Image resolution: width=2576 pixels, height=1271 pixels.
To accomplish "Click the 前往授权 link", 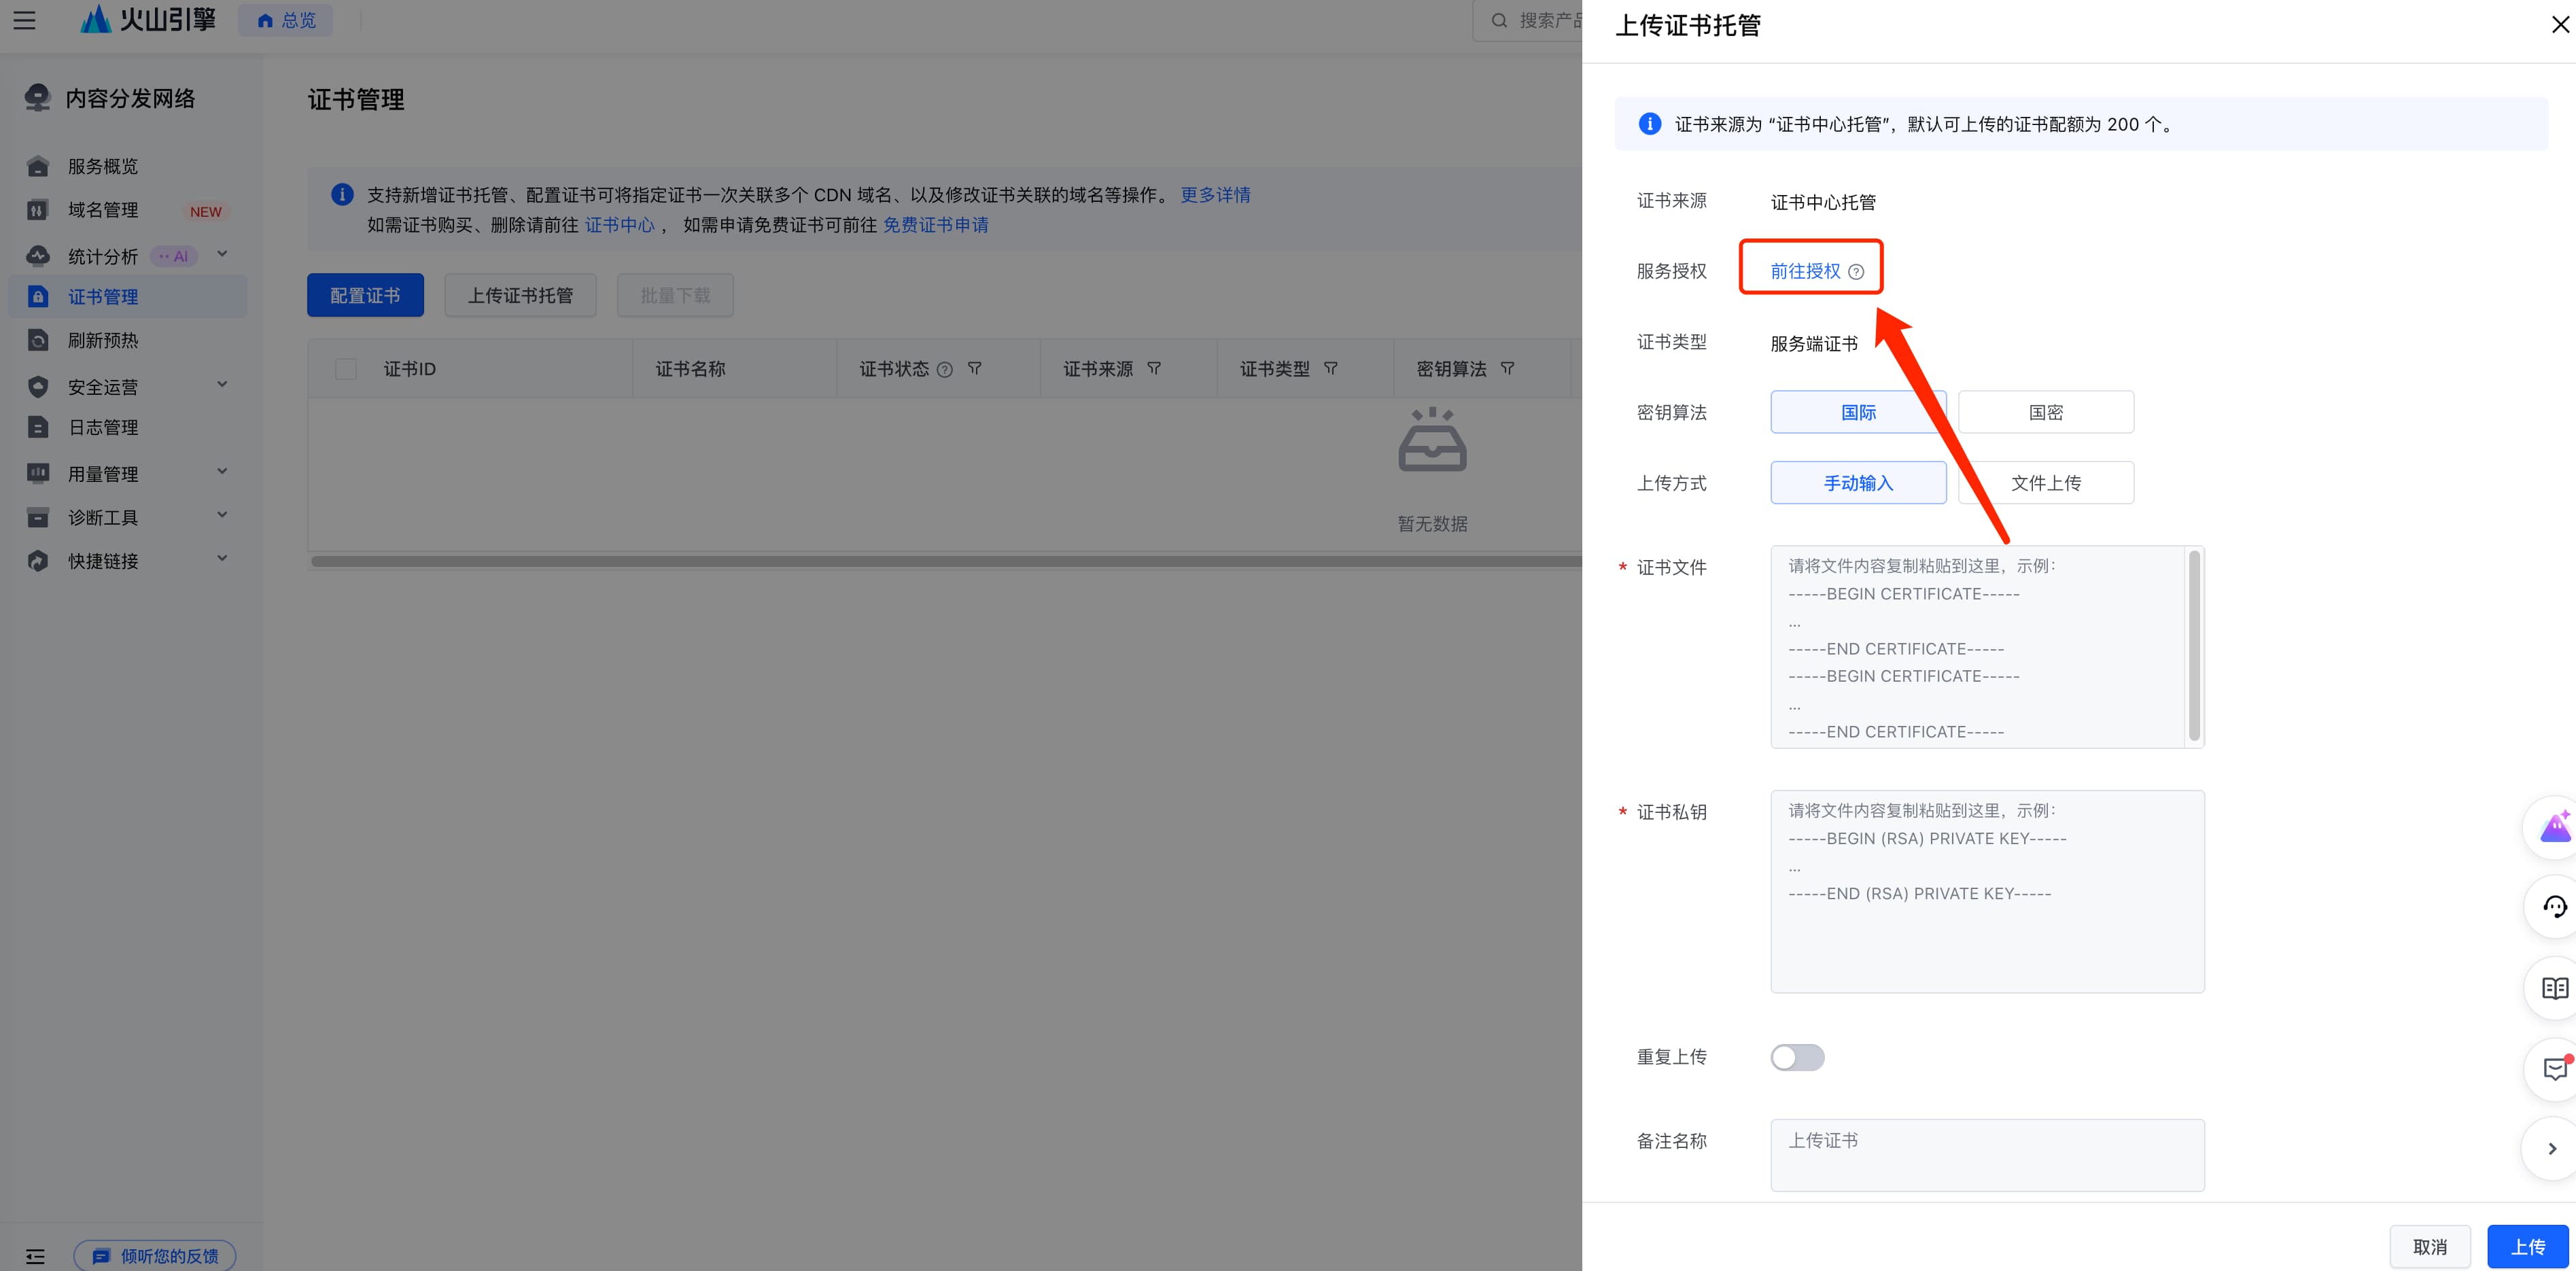I will click(x=1805, y=271).
